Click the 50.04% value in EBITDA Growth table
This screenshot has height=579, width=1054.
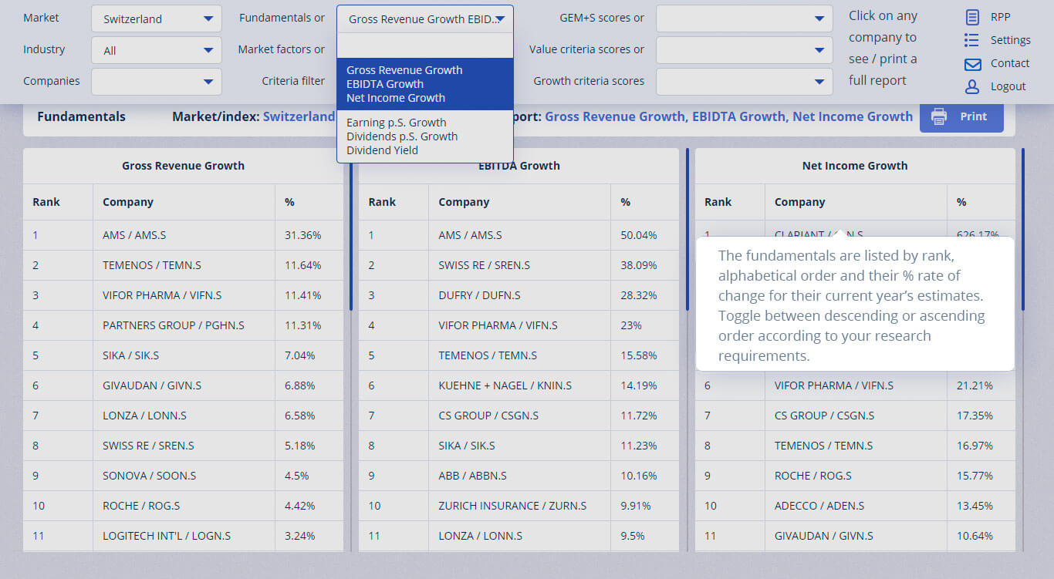coord(639,235)
